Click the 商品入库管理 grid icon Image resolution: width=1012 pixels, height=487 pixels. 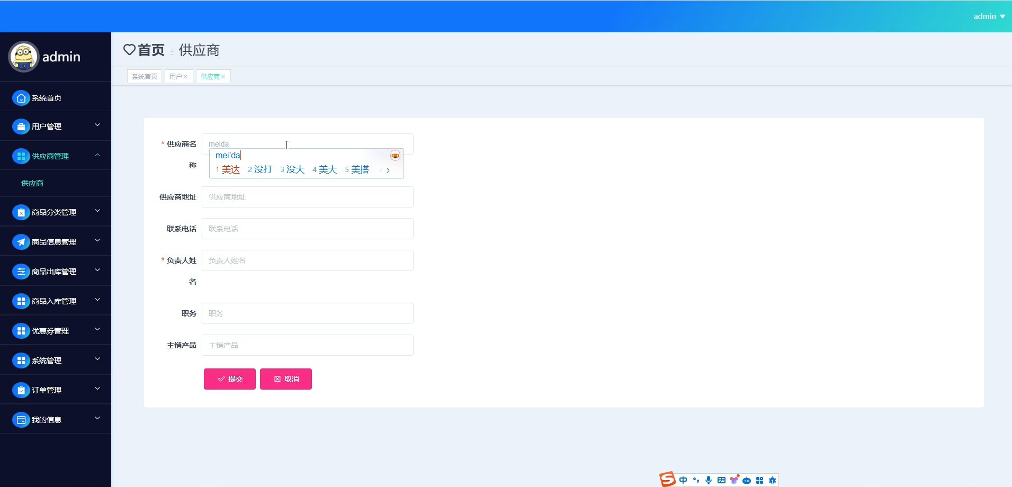[21, 301]
